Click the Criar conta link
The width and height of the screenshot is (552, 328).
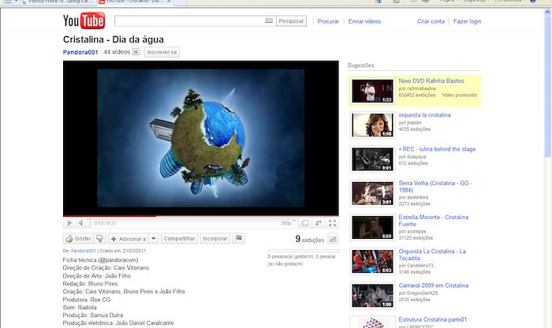tap(431, 21)
